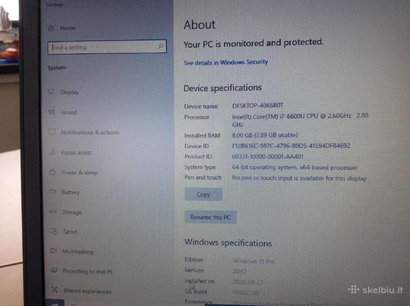Click the About page title
Screen dimensions: 410x306
click(x=200, y=25)
